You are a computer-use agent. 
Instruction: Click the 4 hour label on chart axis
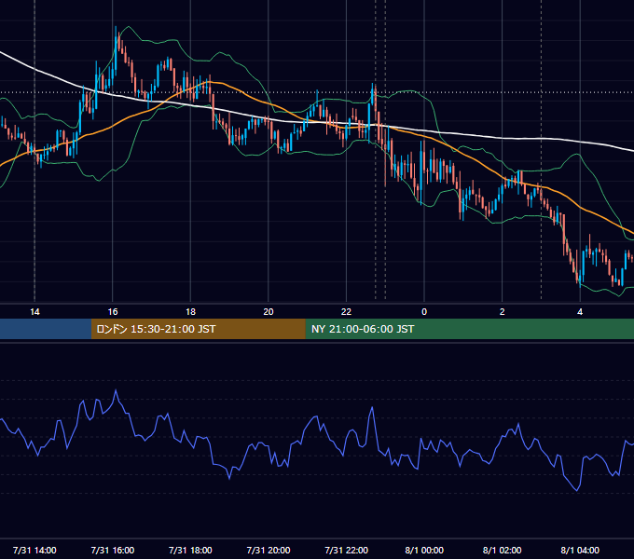580,312
